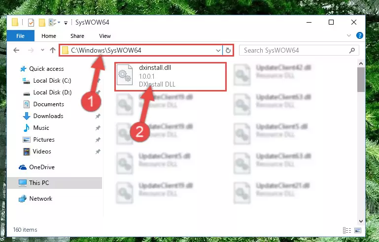The width and height of the screenshot is (379, 242).
Task: Click the Forward navigation arrow
Action: click(x=31, y=50)
